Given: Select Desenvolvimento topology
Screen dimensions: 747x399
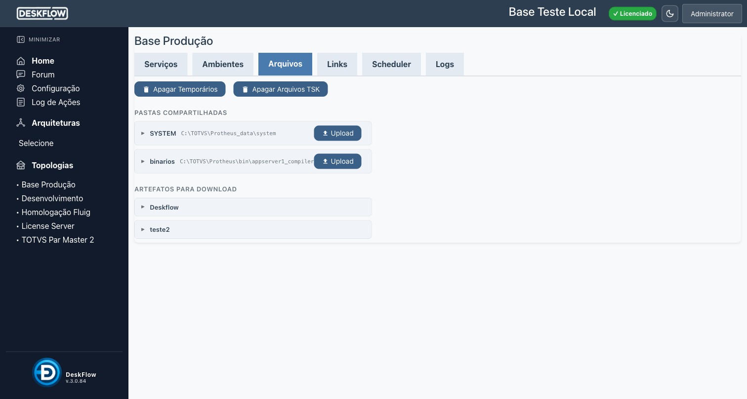Looking at the screenshot, I should click(52, 198).
